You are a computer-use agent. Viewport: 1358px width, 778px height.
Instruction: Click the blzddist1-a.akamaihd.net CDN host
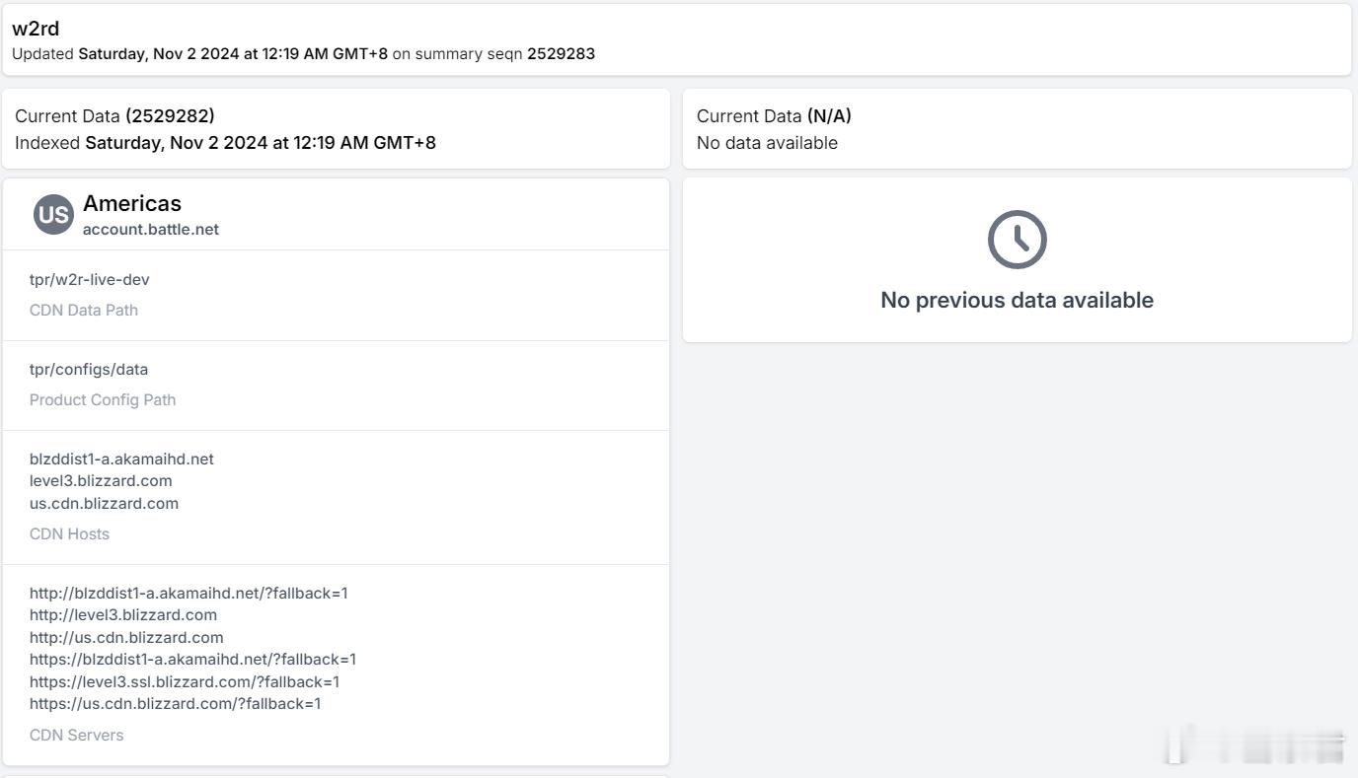click(x=121, y=459)
